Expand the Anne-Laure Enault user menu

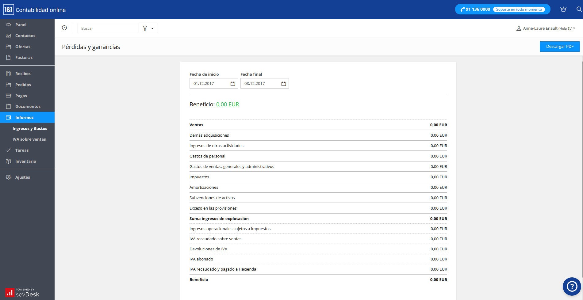(x=546, y=28)
